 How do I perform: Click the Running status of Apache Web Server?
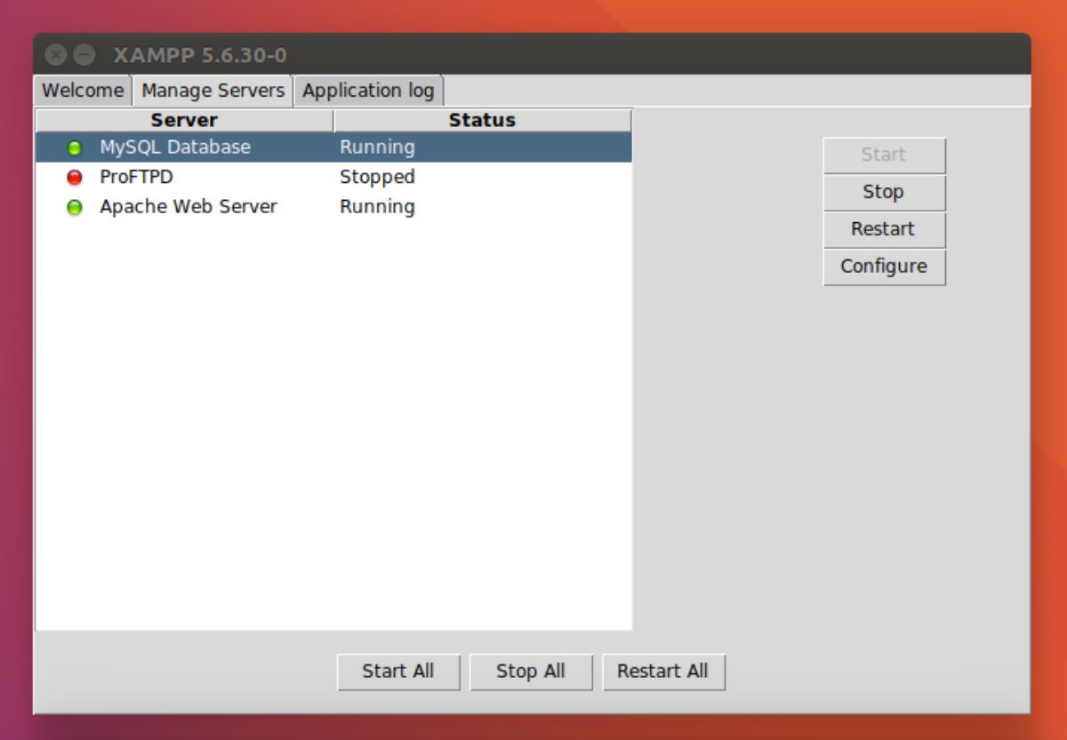pyautogui.click(x=377, y=206)
